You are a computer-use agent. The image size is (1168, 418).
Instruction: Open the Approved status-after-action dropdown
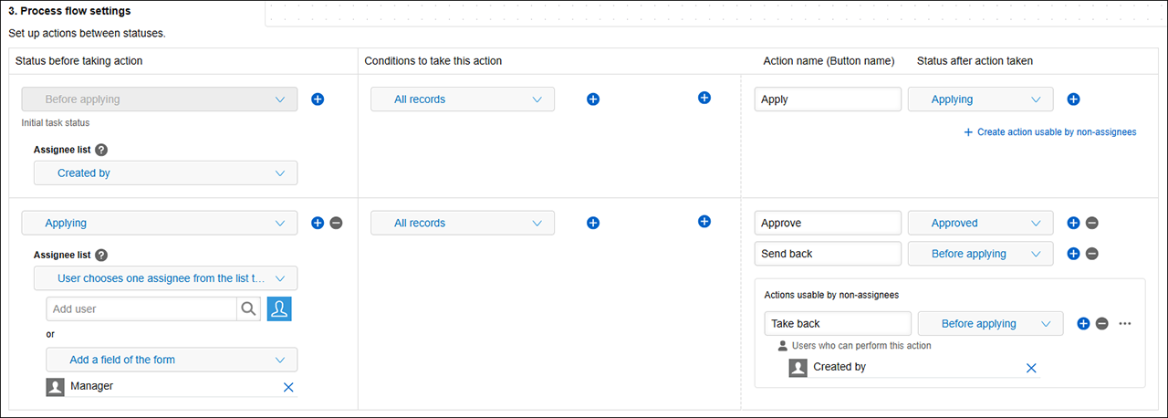click(x=980, y=223)
